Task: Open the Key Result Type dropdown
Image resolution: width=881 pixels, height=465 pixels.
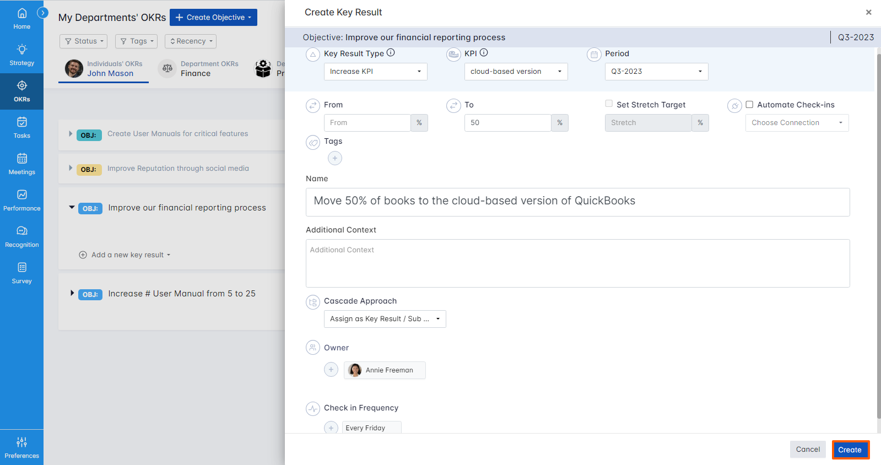Action: click(x=375, y=72)
